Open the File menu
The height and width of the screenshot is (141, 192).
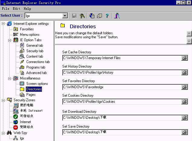(x=5, y=9)
